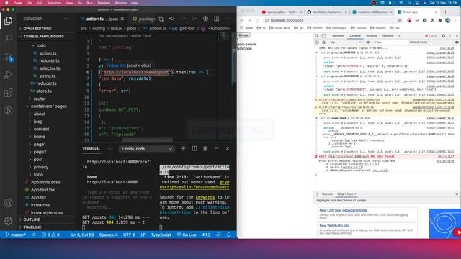
Task: Open reducer.ts in todo folder
Action: click(49, 60)
